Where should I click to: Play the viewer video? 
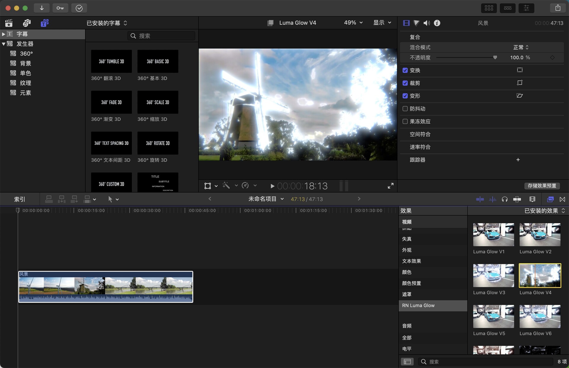pyautogui.click(x=272, y=186)
